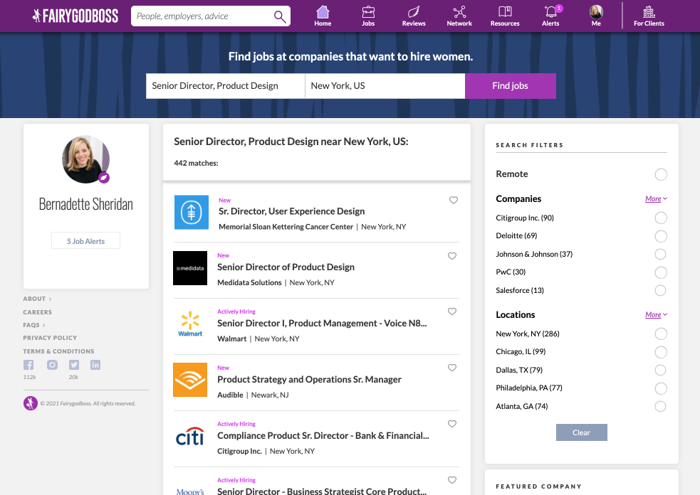
Task: Edit the job title search field
Action: 226,86
